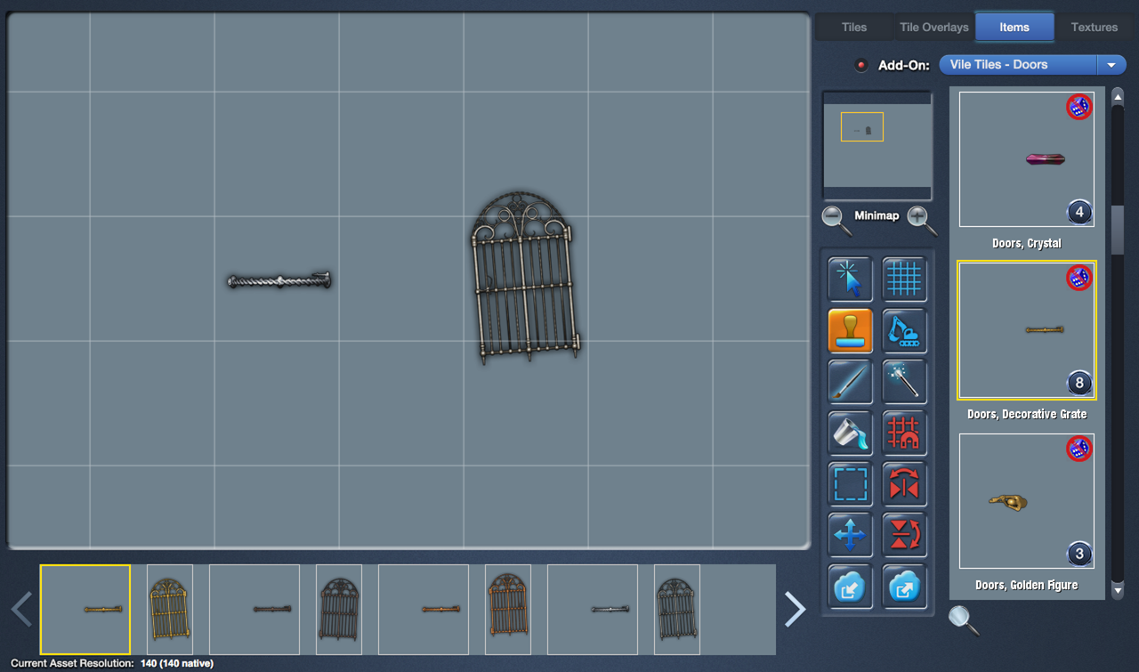
Task: Select the Doors, Decorative Grate item thumbnail
Action: coord(1027,330)
